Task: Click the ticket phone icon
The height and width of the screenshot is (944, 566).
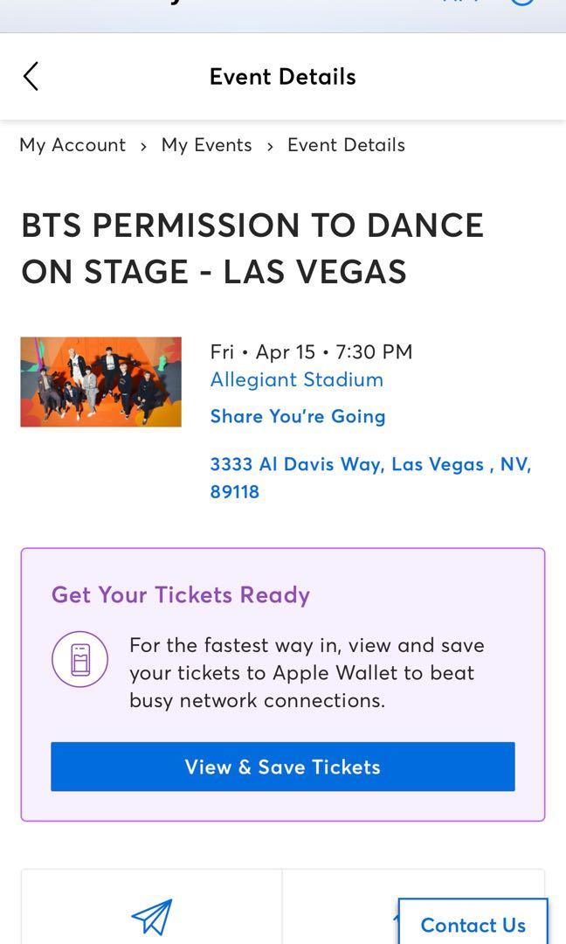Action: [79, 659]
